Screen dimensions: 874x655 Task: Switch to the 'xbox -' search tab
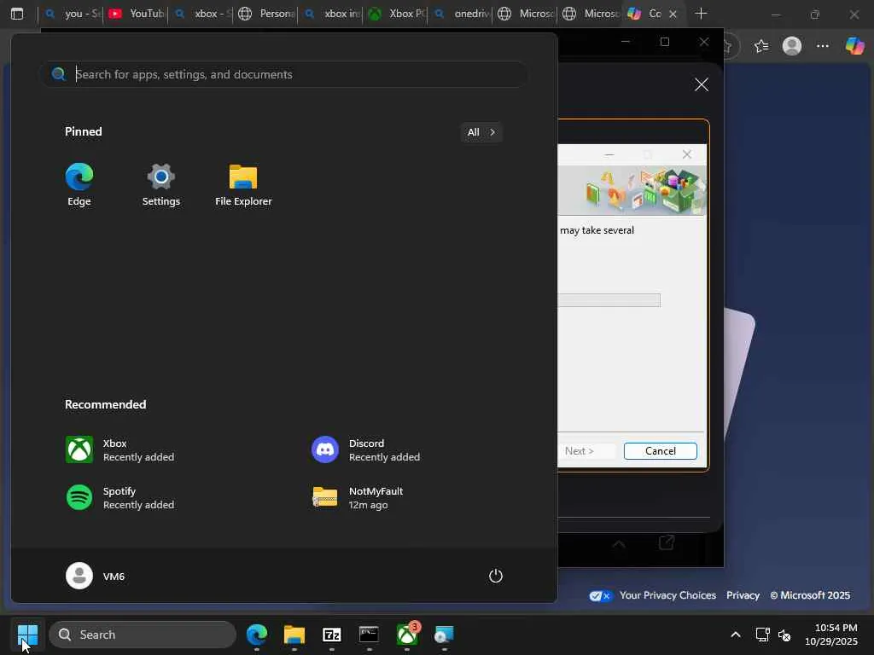click(201, 14)
